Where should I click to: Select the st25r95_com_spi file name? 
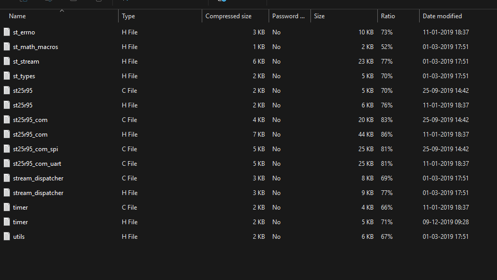36,149
